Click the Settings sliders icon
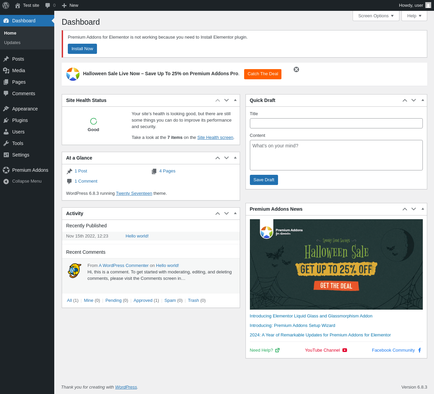Viewport: 434px width, 394px height. tap(6, 155)
